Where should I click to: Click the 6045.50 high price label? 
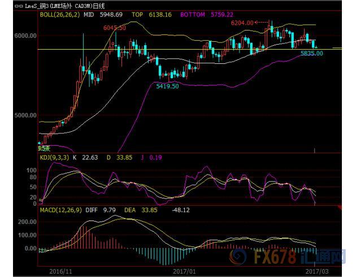[x=115, y=28]
